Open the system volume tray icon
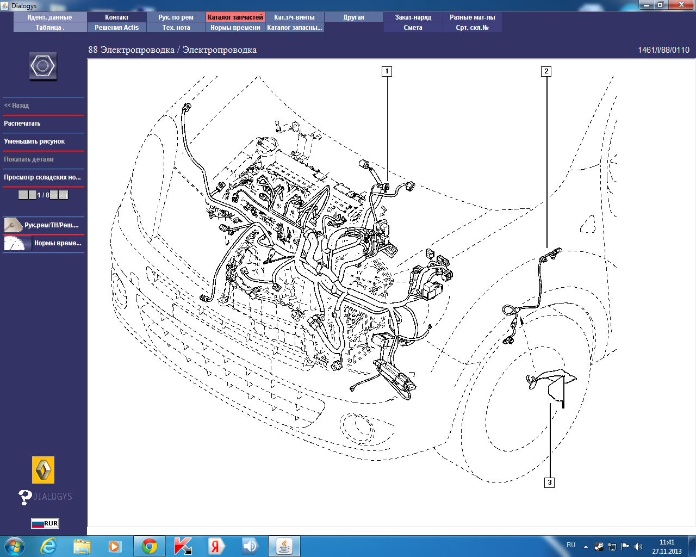The image size is (696, 557). click(x=638, y=547)
